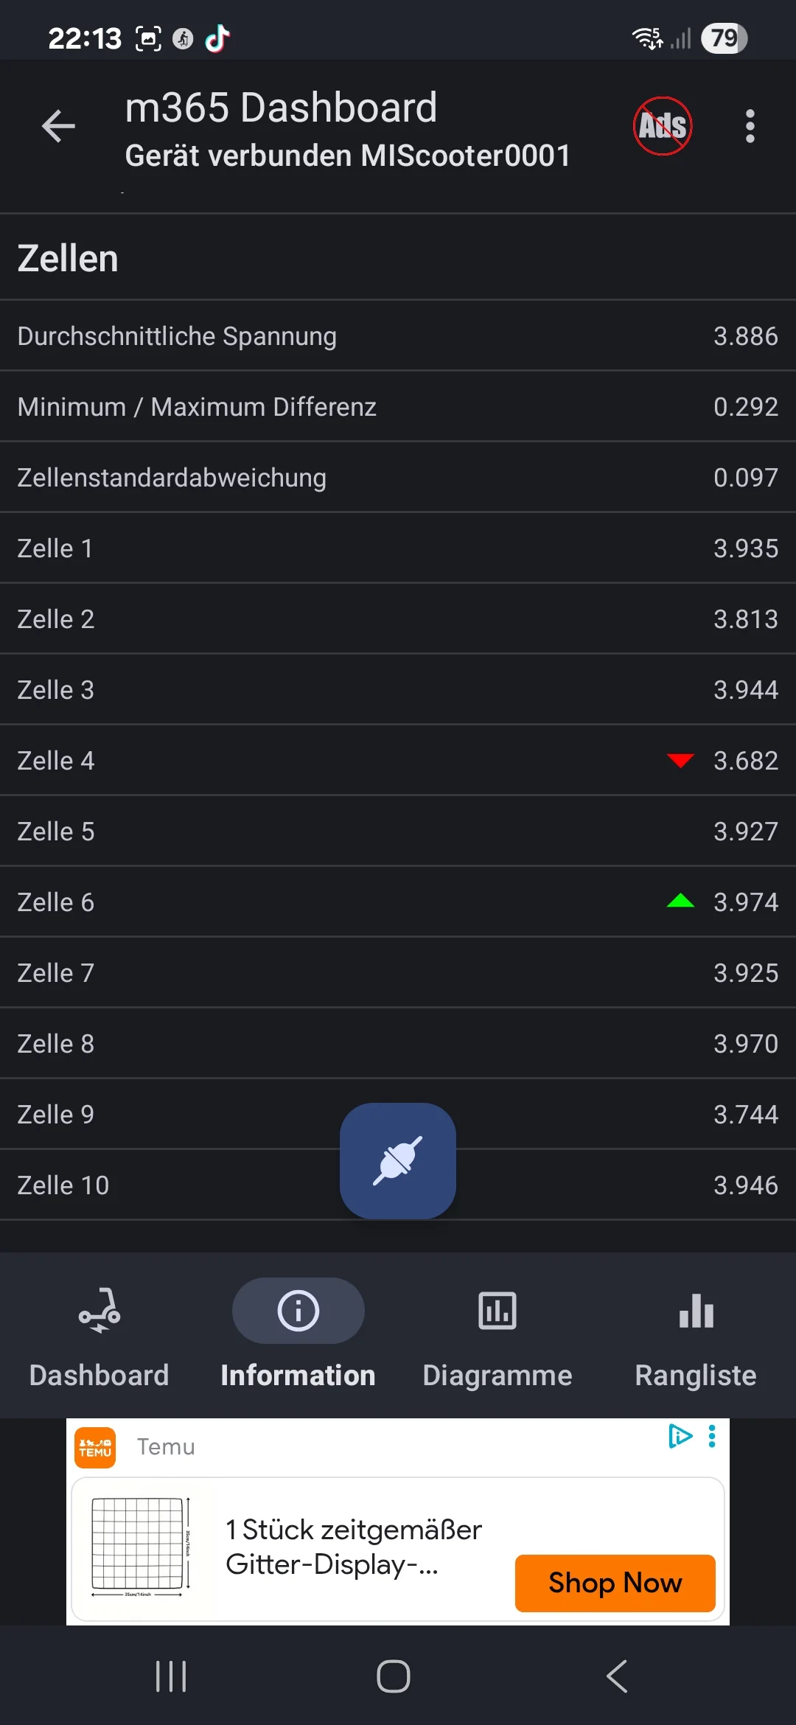Tap the Temu ad product thumbnail
796x1725 pixels.
tap(140, 1547)
